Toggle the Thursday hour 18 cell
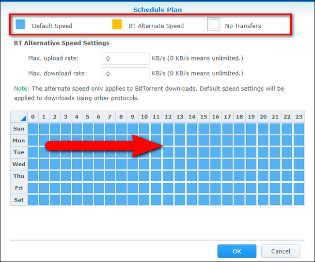 (x=239, y=176)
